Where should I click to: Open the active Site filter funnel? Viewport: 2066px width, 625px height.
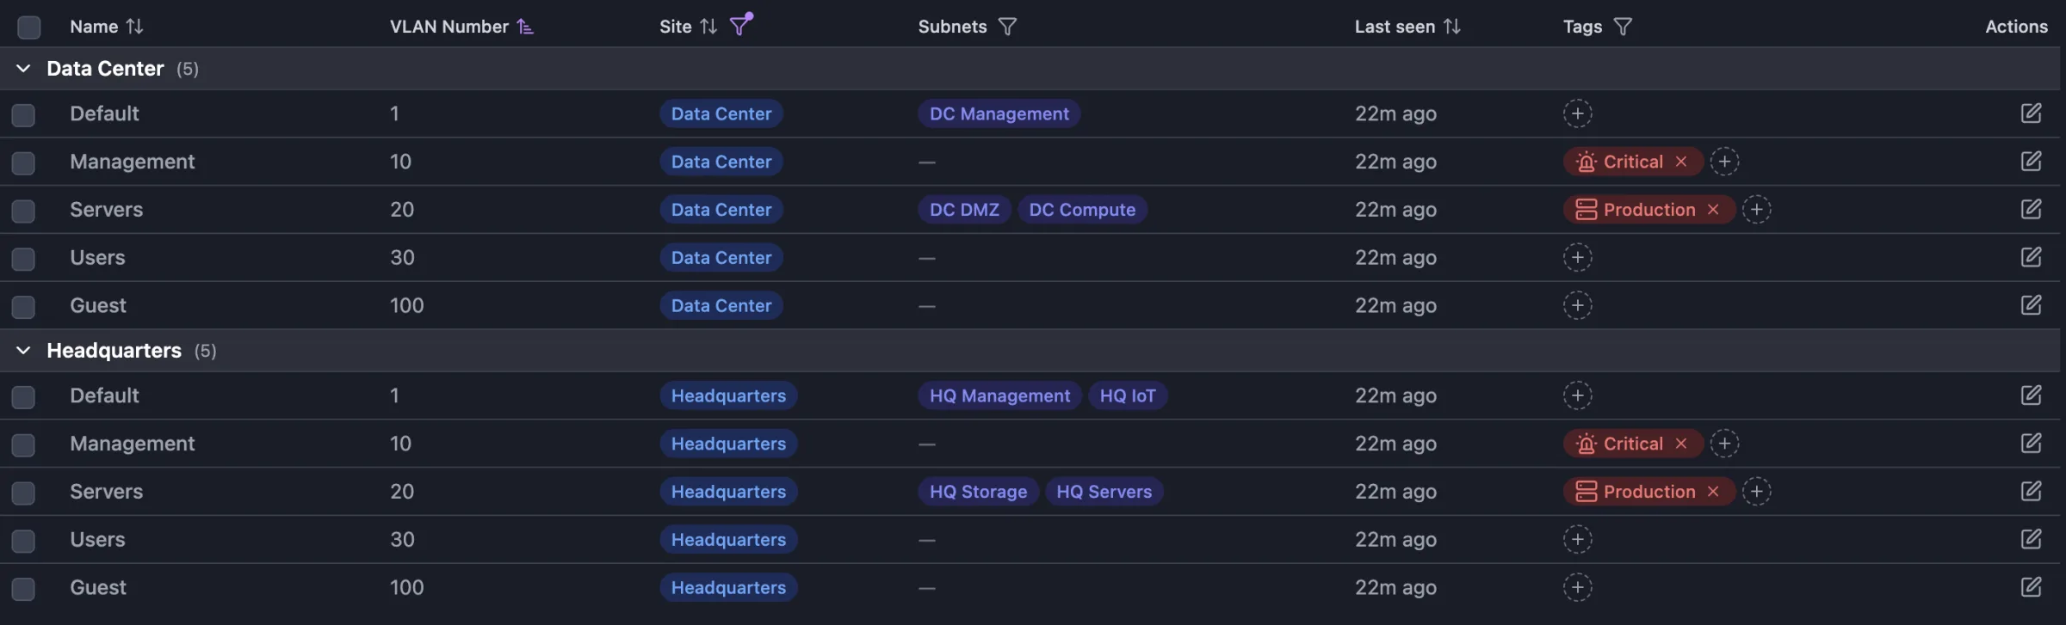pyautogui.click(x=740, y=25)
